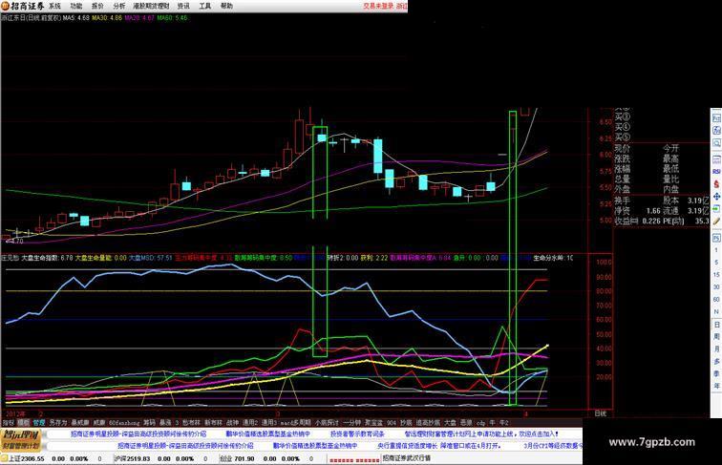The height and width of the screenshot is (465, 722).
Task: Open the 投资者警示教育词条 news link
Action: point(357,433)
